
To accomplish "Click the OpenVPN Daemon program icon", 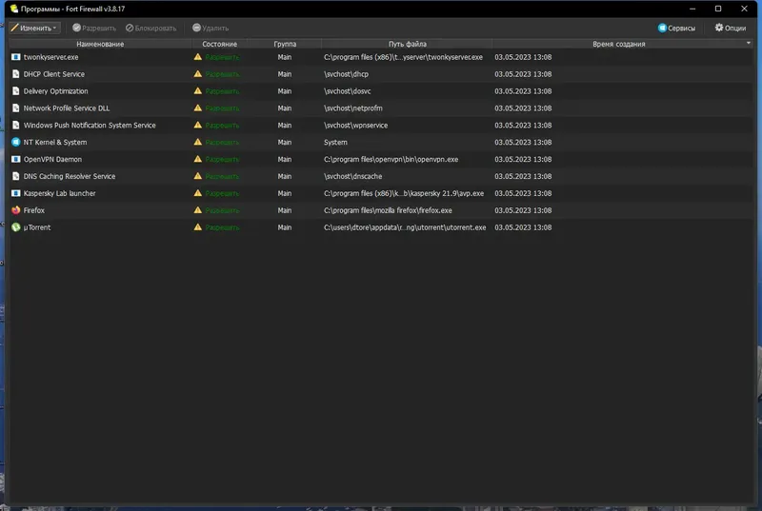I will click(15, 159).
